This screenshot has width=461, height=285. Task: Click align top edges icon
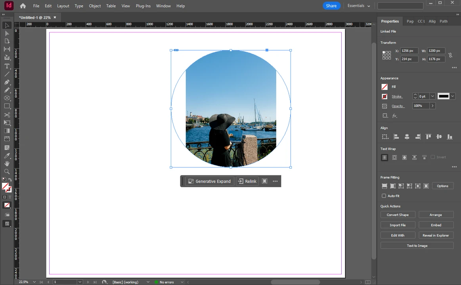pyautogui.click(x=428, y=137)
